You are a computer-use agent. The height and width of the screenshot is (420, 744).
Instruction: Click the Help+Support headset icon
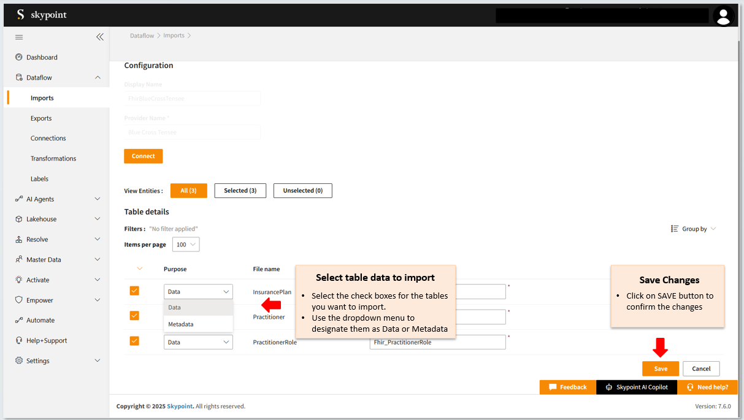click(19, 341)
